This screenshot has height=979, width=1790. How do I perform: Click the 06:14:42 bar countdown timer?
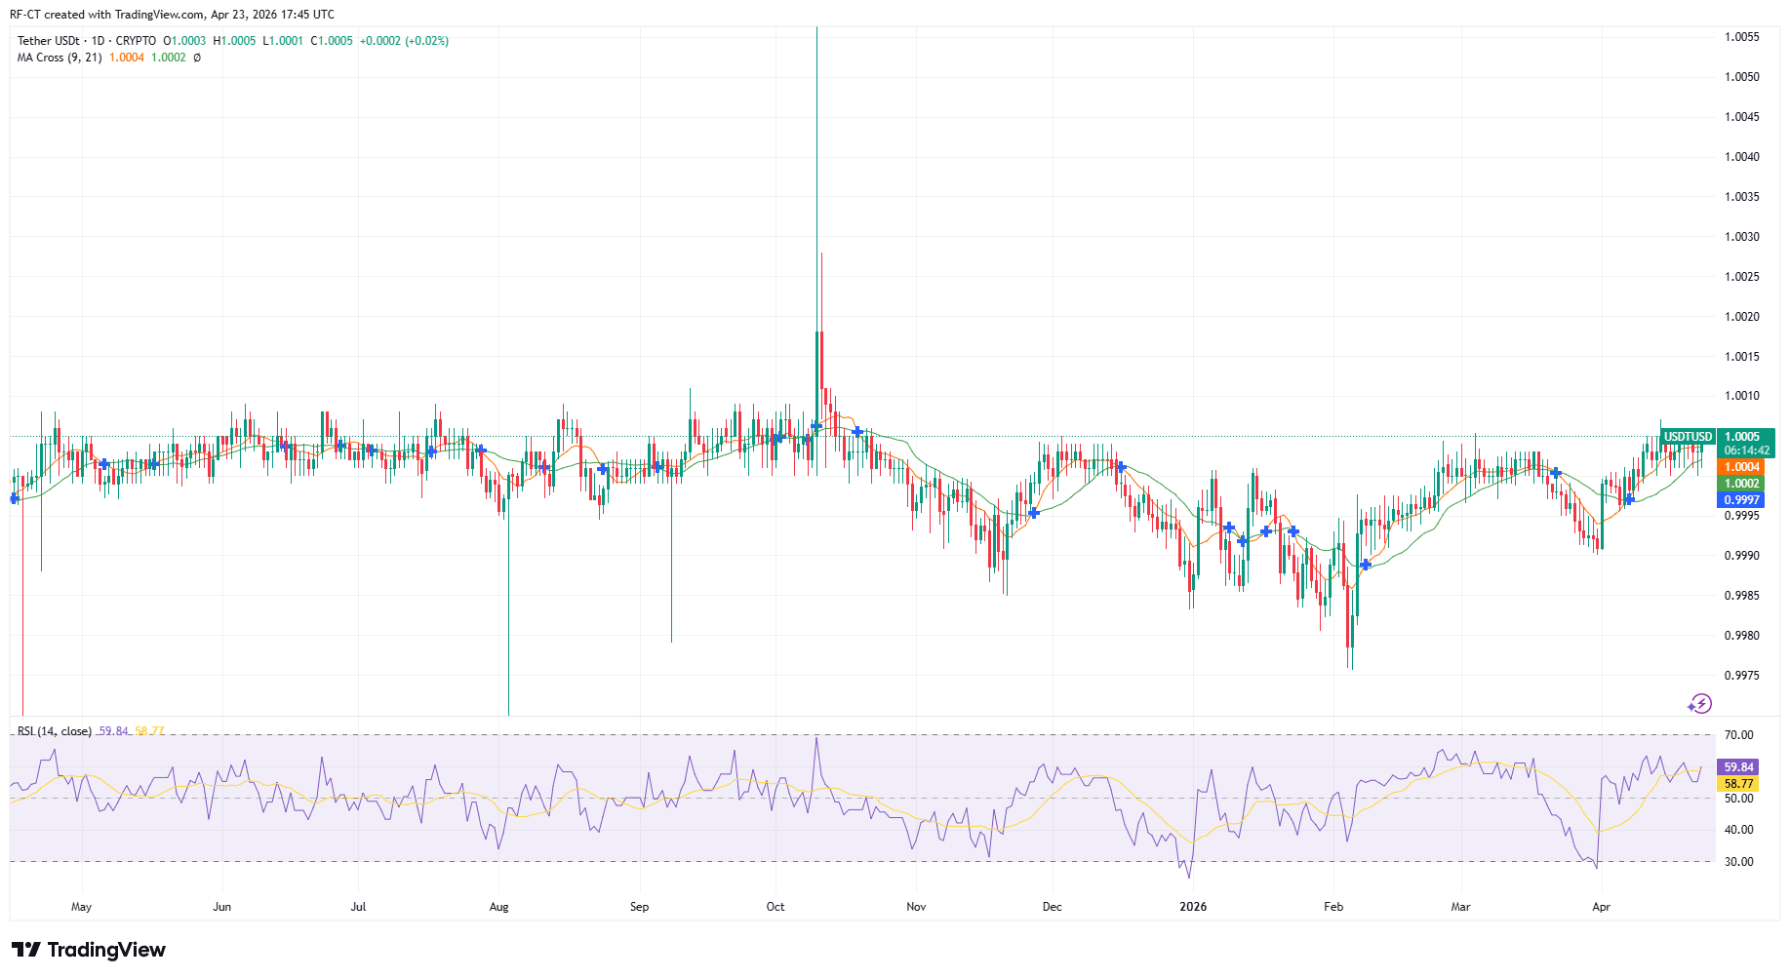tap(1747, 451)
